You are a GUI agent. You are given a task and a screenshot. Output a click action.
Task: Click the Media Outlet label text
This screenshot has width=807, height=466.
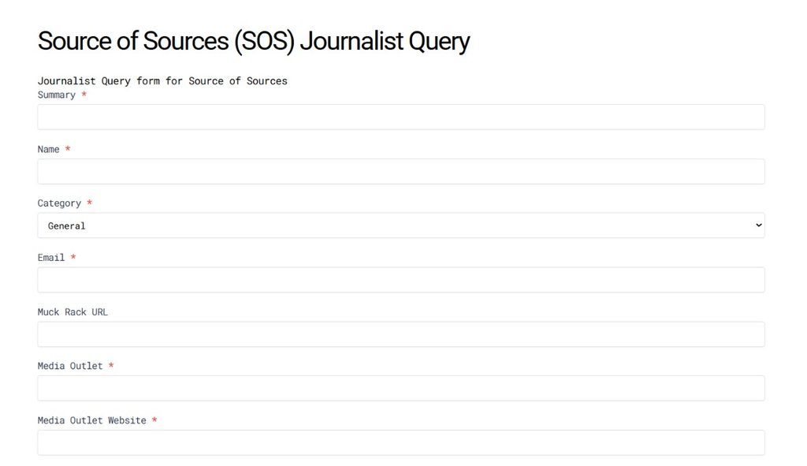[x=70, y=366]
